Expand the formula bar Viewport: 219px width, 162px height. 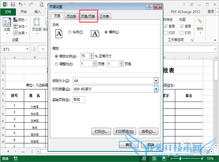215,49
